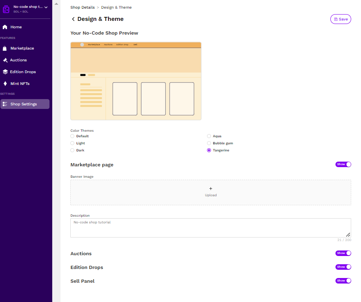Go back using the left chevron arrow

[73, 19]
